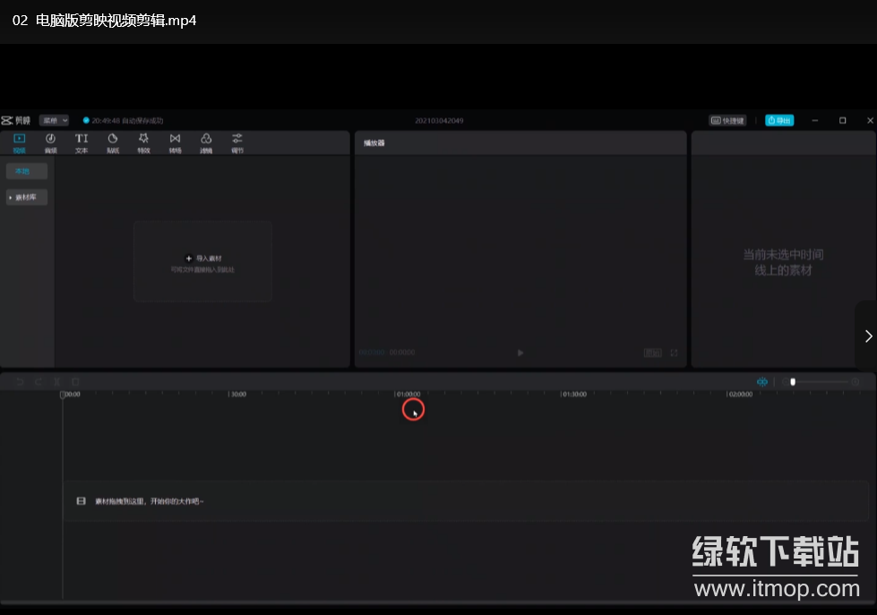877x615 pixels.
Task: Click the split clip tool icon
Action: [x=57, y=382]
